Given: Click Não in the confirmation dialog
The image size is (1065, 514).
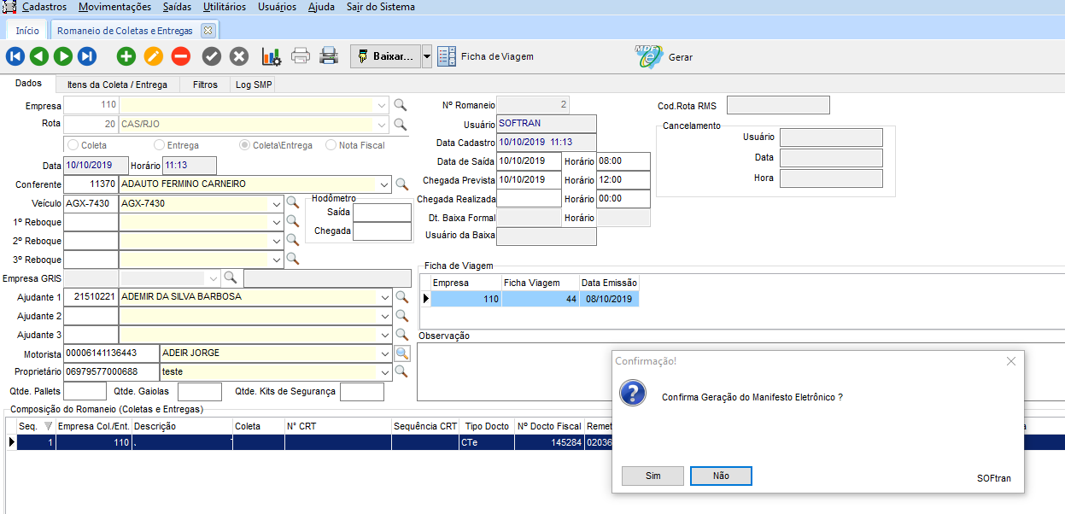Looking at the screenshot, I should coord(721,476).
